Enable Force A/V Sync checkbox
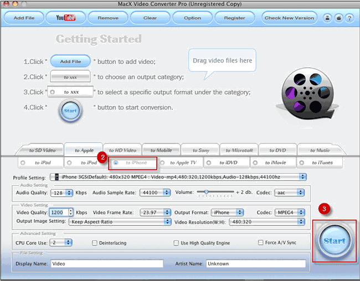The width and height of the screenshot is (360, 281). coord(261,242)
